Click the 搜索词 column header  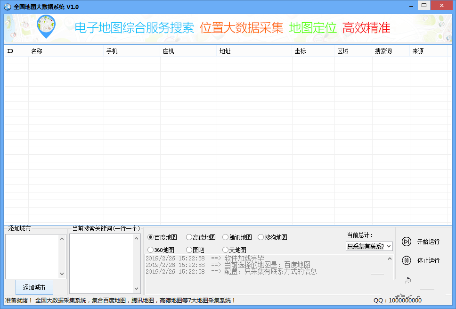[x=391, y=51]
